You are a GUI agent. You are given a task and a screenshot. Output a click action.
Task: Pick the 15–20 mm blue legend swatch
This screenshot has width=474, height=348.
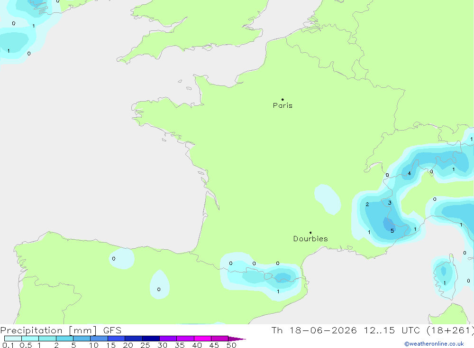tap(117, 339)
